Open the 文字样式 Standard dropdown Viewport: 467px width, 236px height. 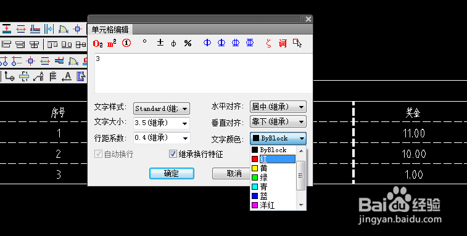point(162,108)
